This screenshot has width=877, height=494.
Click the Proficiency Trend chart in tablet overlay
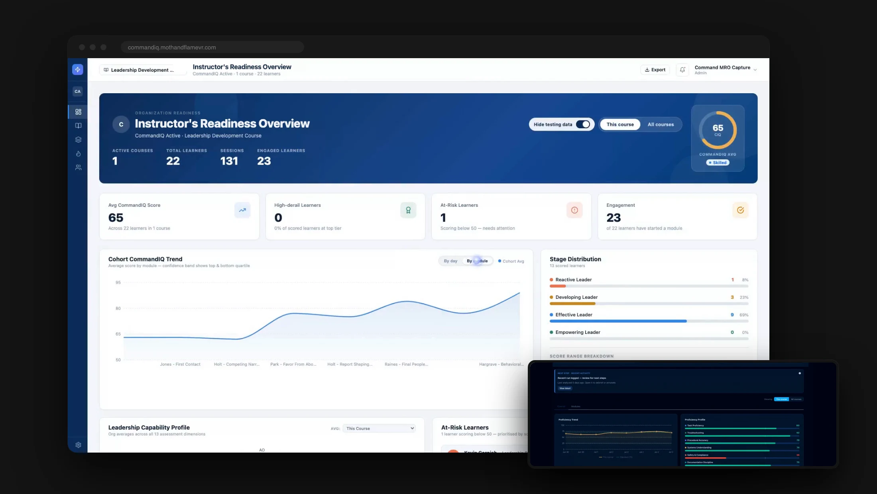coord(618,436)
